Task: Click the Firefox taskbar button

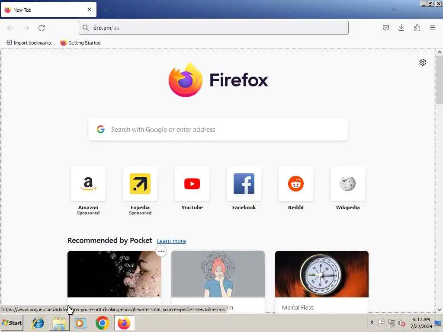Action: [x=124, y=323]
